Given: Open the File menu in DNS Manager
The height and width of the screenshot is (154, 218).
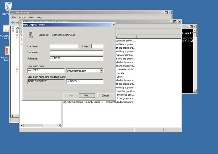Looking at the screenshot, I should coord(14,17).
